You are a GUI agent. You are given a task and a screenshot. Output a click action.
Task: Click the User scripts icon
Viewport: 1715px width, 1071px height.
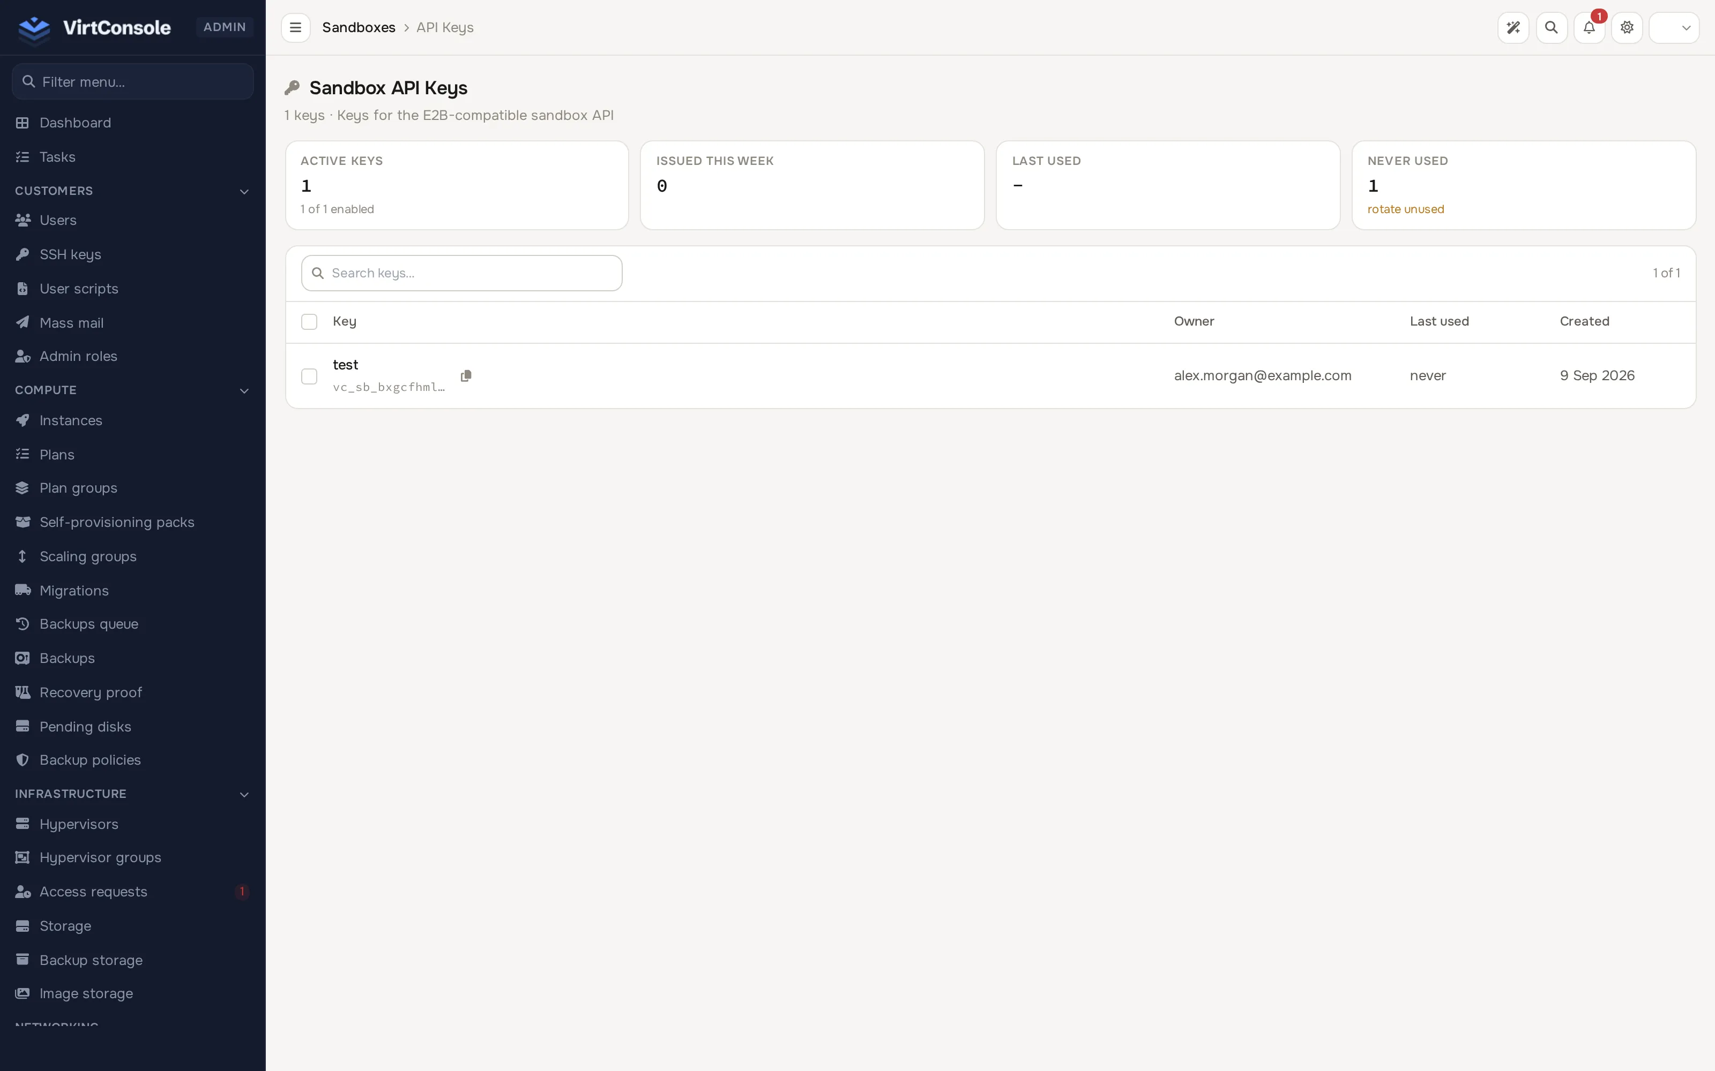(x=23, y=288)
